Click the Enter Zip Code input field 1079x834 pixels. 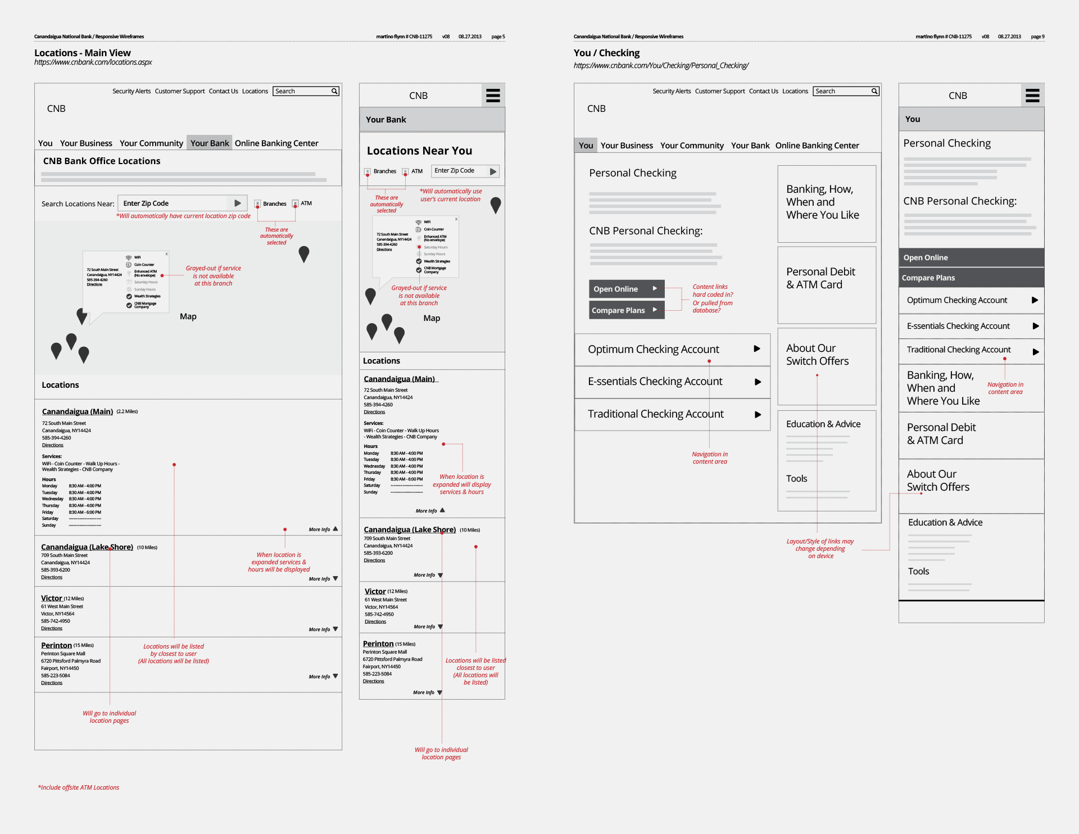click(x=171, y=202)
